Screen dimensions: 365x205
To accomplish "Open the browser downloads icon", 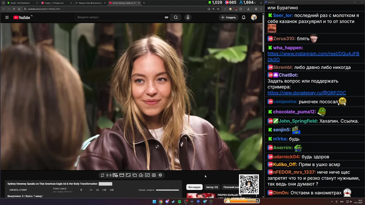I will tap(248, 9).
